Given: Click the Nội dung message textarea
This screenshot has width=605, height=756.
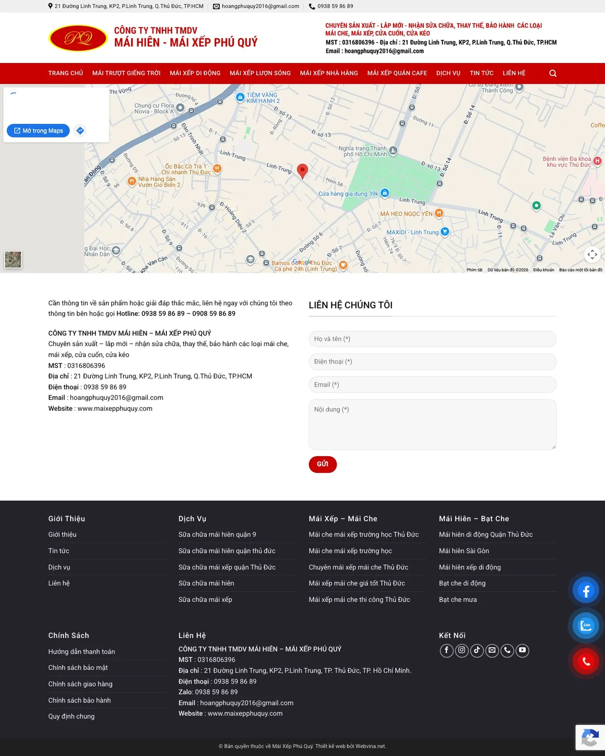Looking at the screenshot, I should [x=433, y=424].
